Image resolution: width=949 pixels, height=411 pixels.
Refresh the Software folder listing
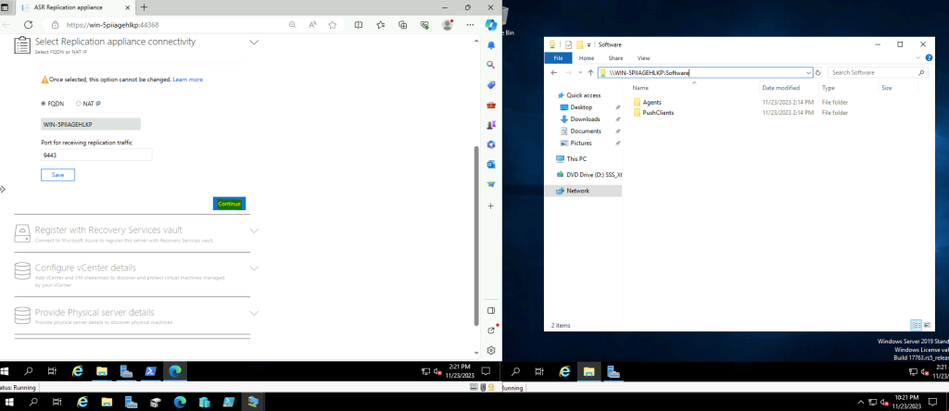(818, 72)
